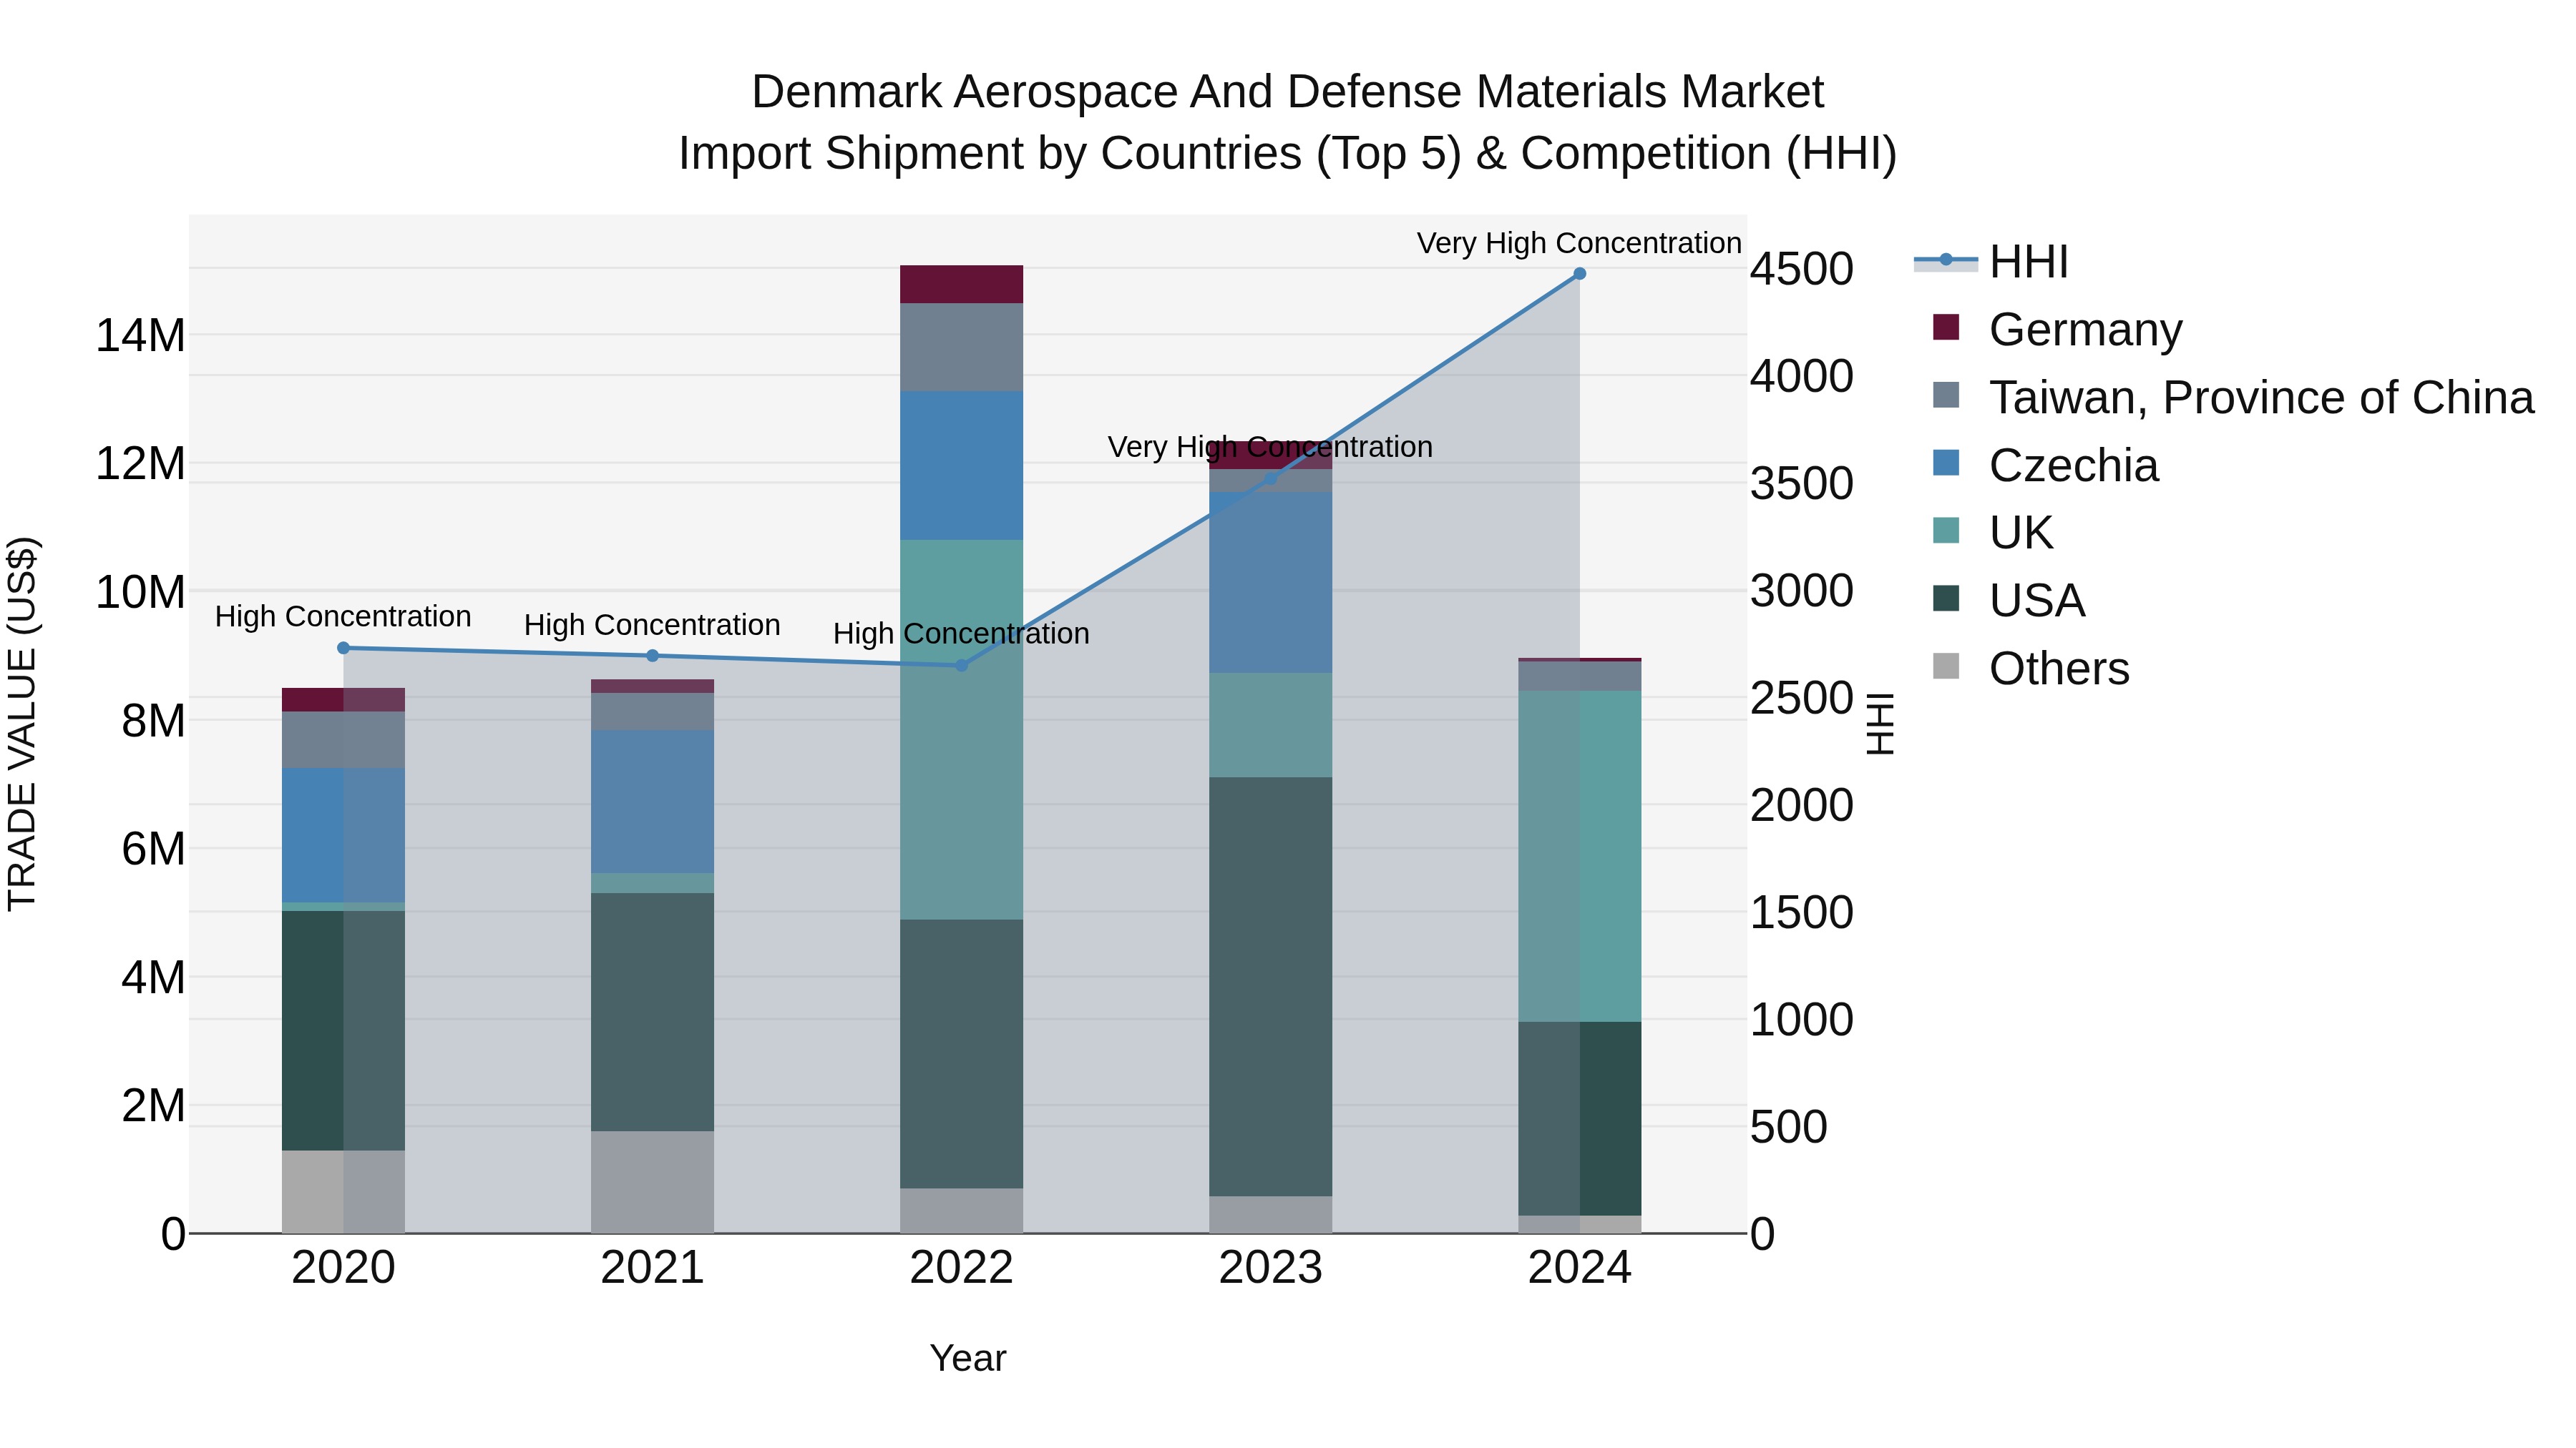The image size is (2576, 1448).
Task: Click the 'Very High Concentration' label above 2024
Action: point(1579,243)
